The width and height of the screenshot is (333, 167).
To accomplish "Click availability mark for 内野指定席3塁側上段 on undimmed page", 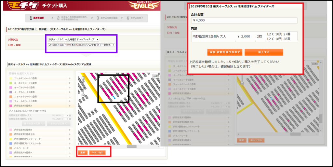I will [70, 134].
